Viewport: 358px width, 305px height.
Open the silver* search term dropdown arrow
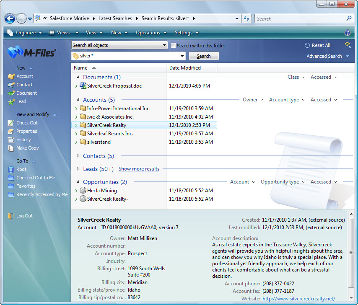[182, 56]
